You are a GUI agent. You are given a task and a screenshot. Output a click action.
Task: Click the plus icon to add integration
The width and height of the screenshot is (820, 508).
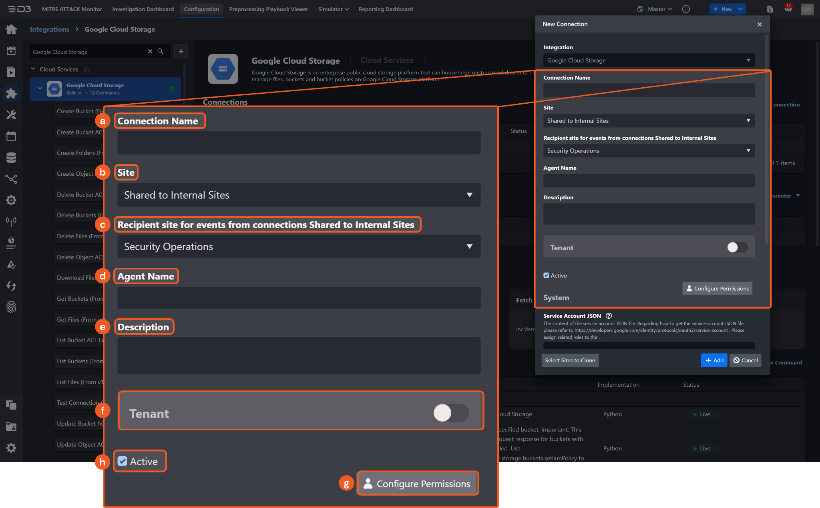pyautogui.click(x=181, y=51)
